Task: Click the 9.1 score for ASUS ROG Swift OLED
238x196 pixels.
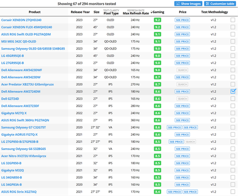Action: [x=158, y=34]
